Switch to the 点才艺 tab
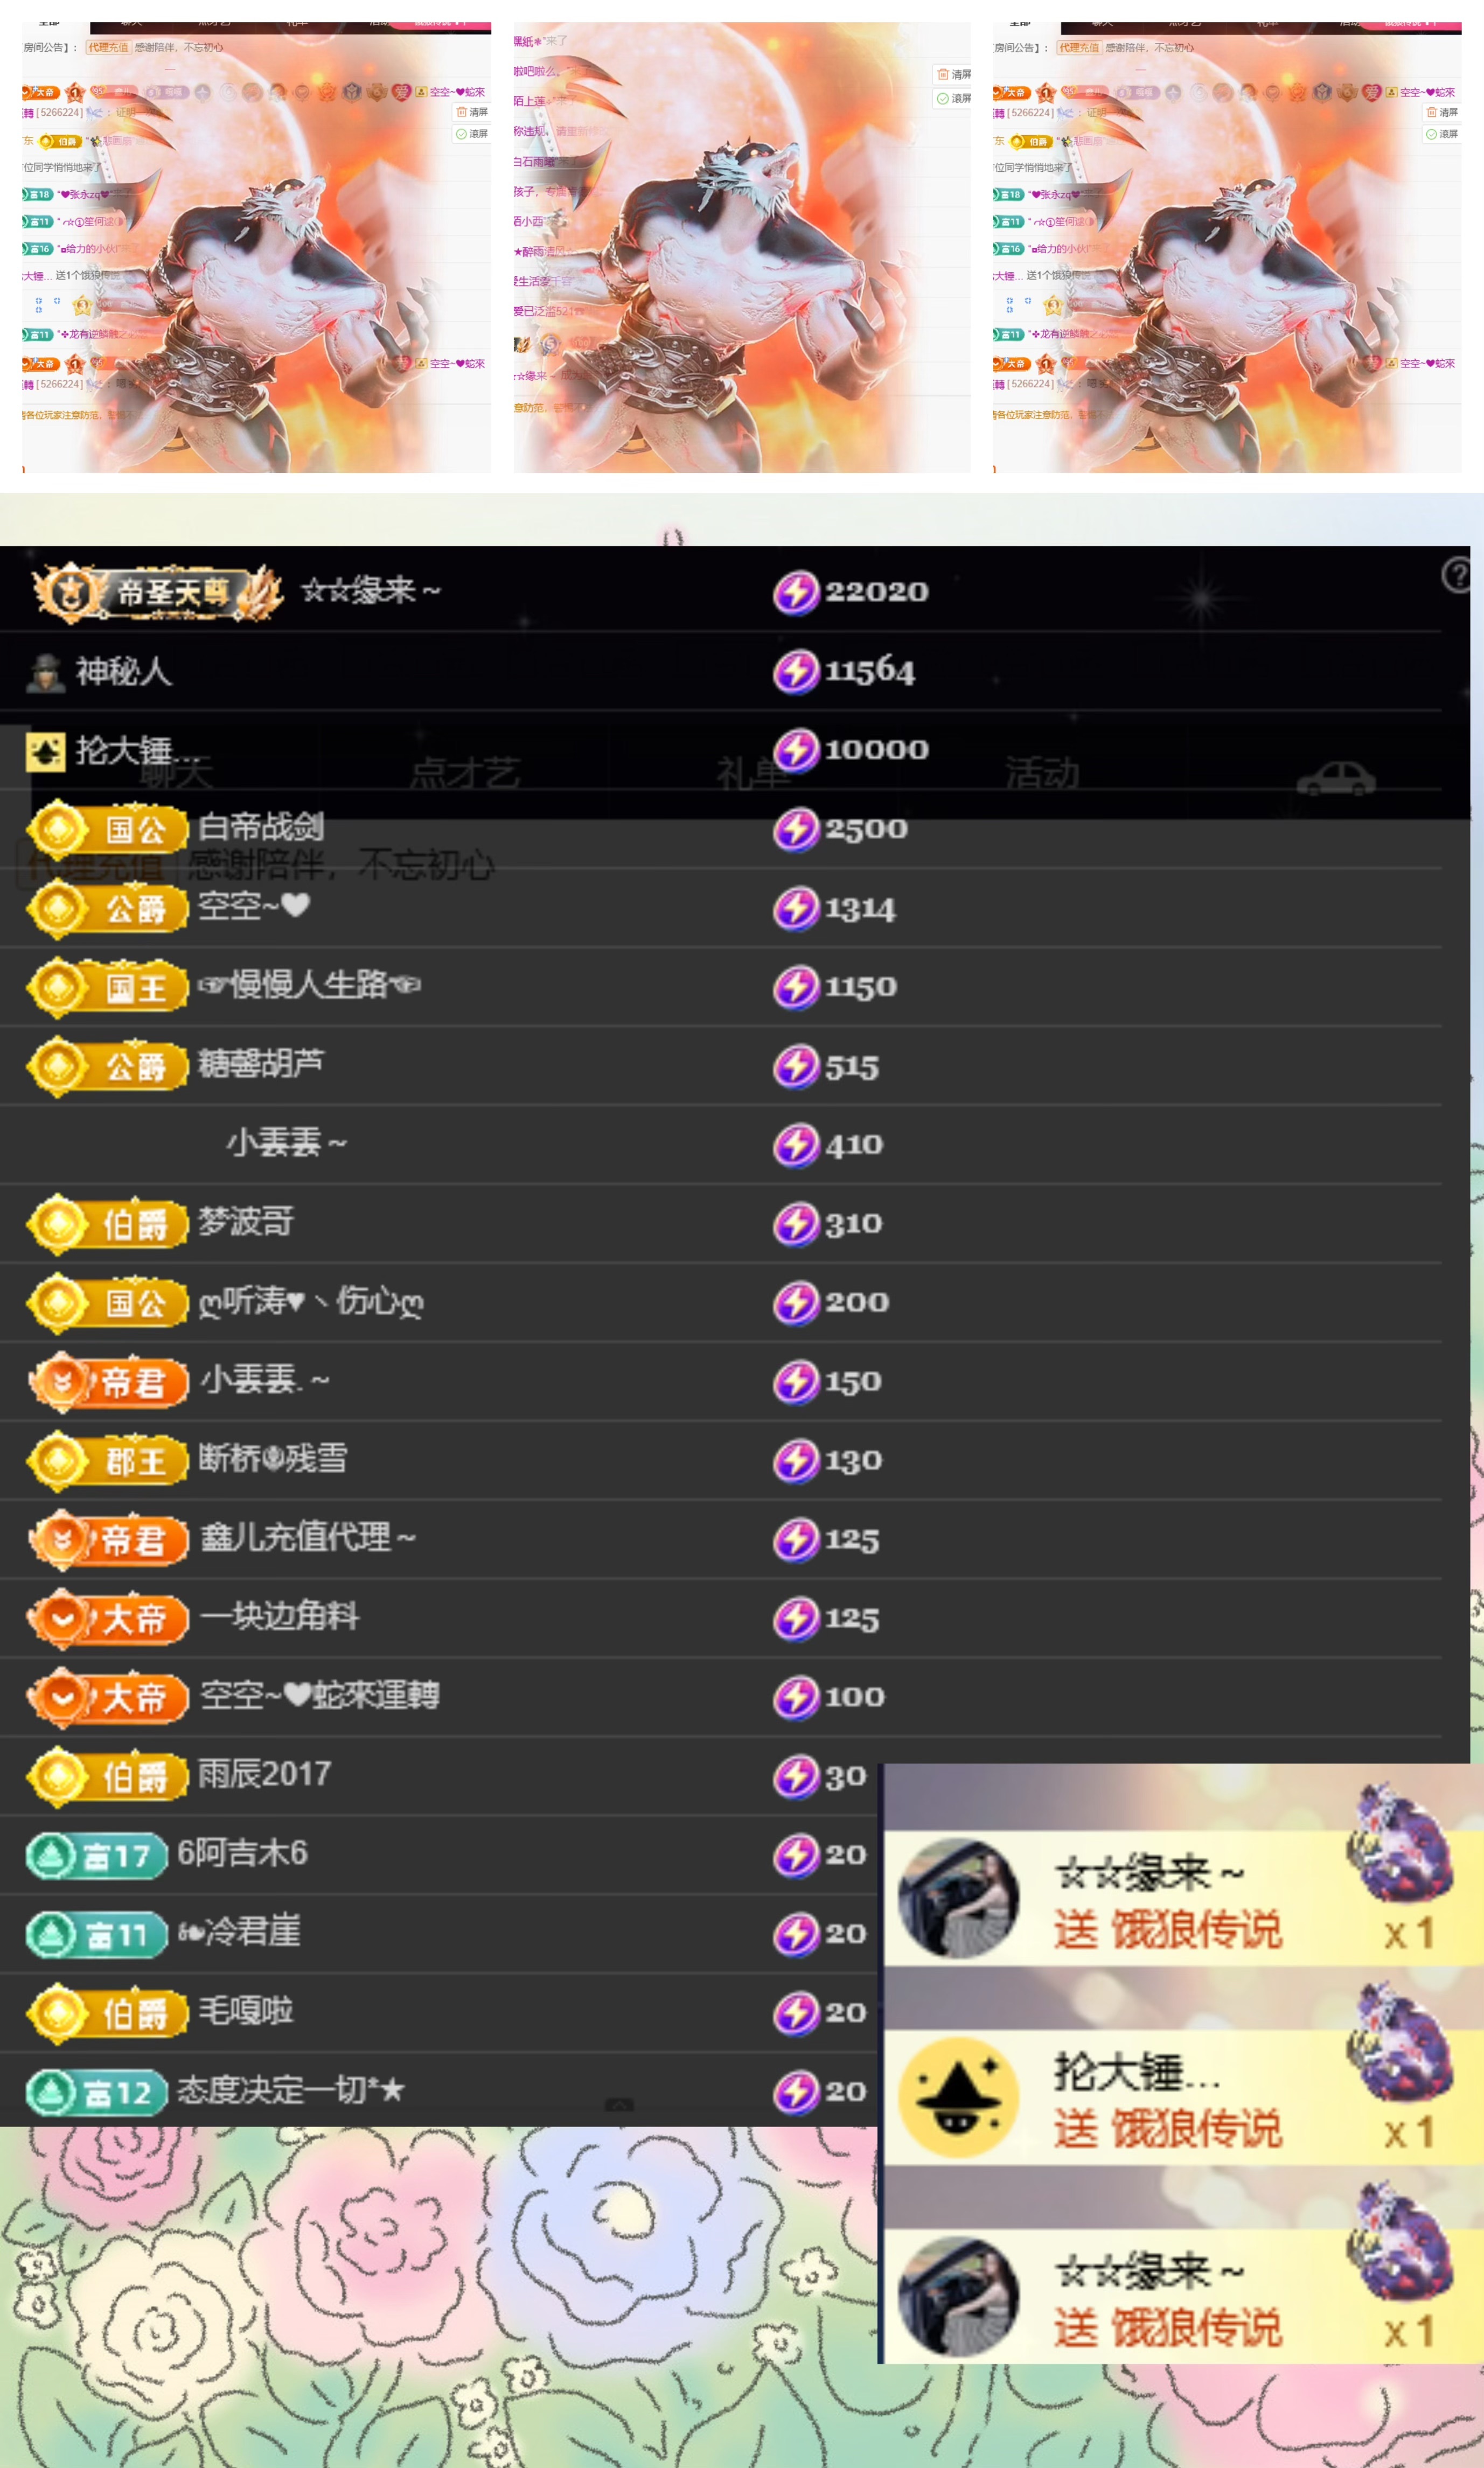 coord(465,773)
